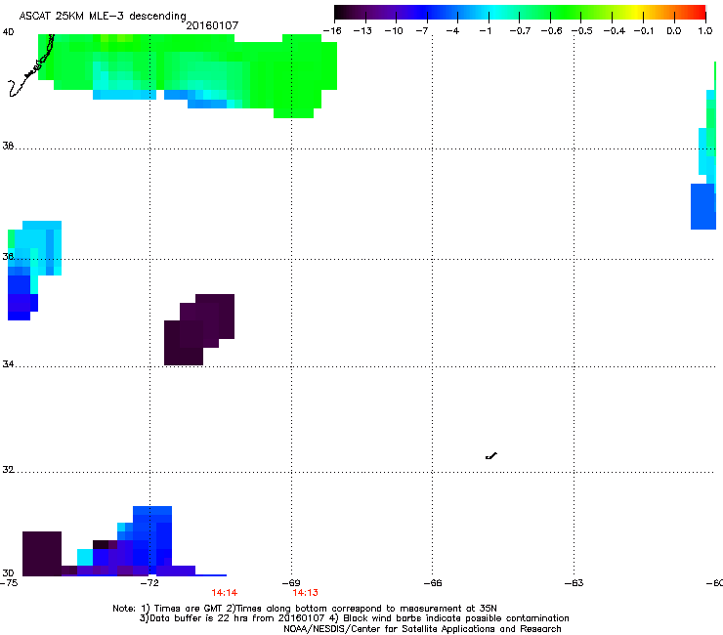Click the longitude label -72
The width and height of the screenshot is (723, 635).
[x=149, y=583]
